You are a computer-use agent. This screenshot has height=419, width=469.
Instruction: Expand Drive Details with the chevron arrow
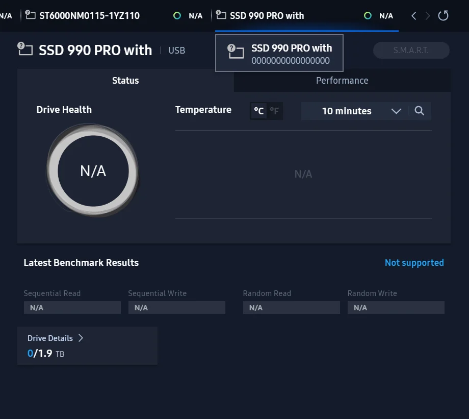point(81,338)
